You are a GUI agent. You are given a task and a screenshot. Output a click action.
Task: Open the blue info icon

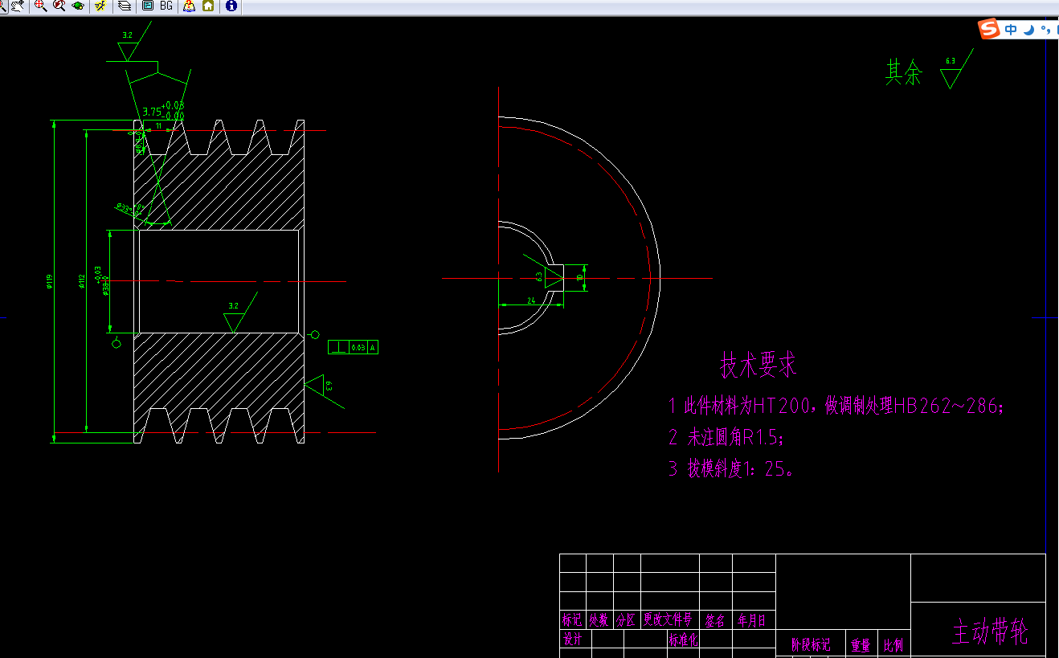click(x=231, y=6)
